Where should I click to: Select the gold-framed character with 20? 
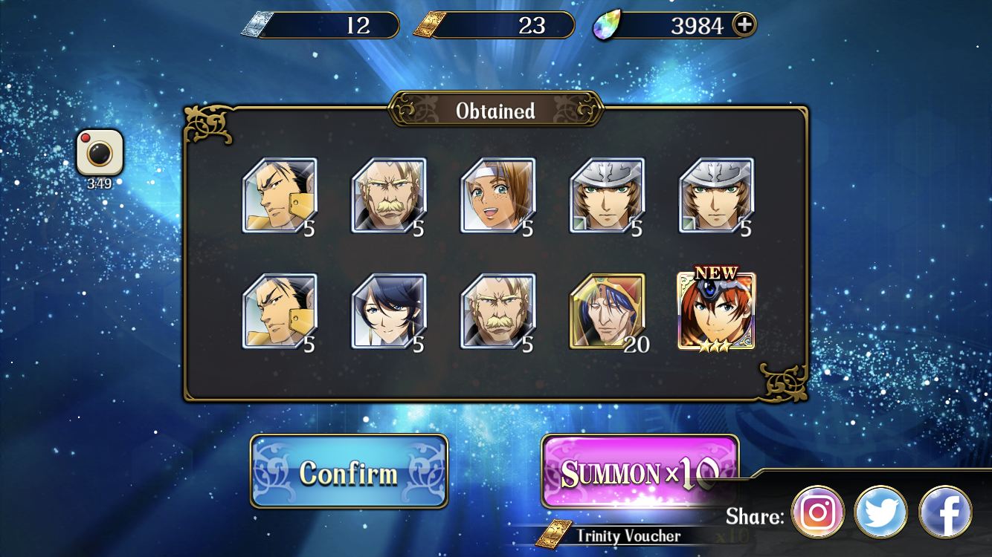[608, 310]
